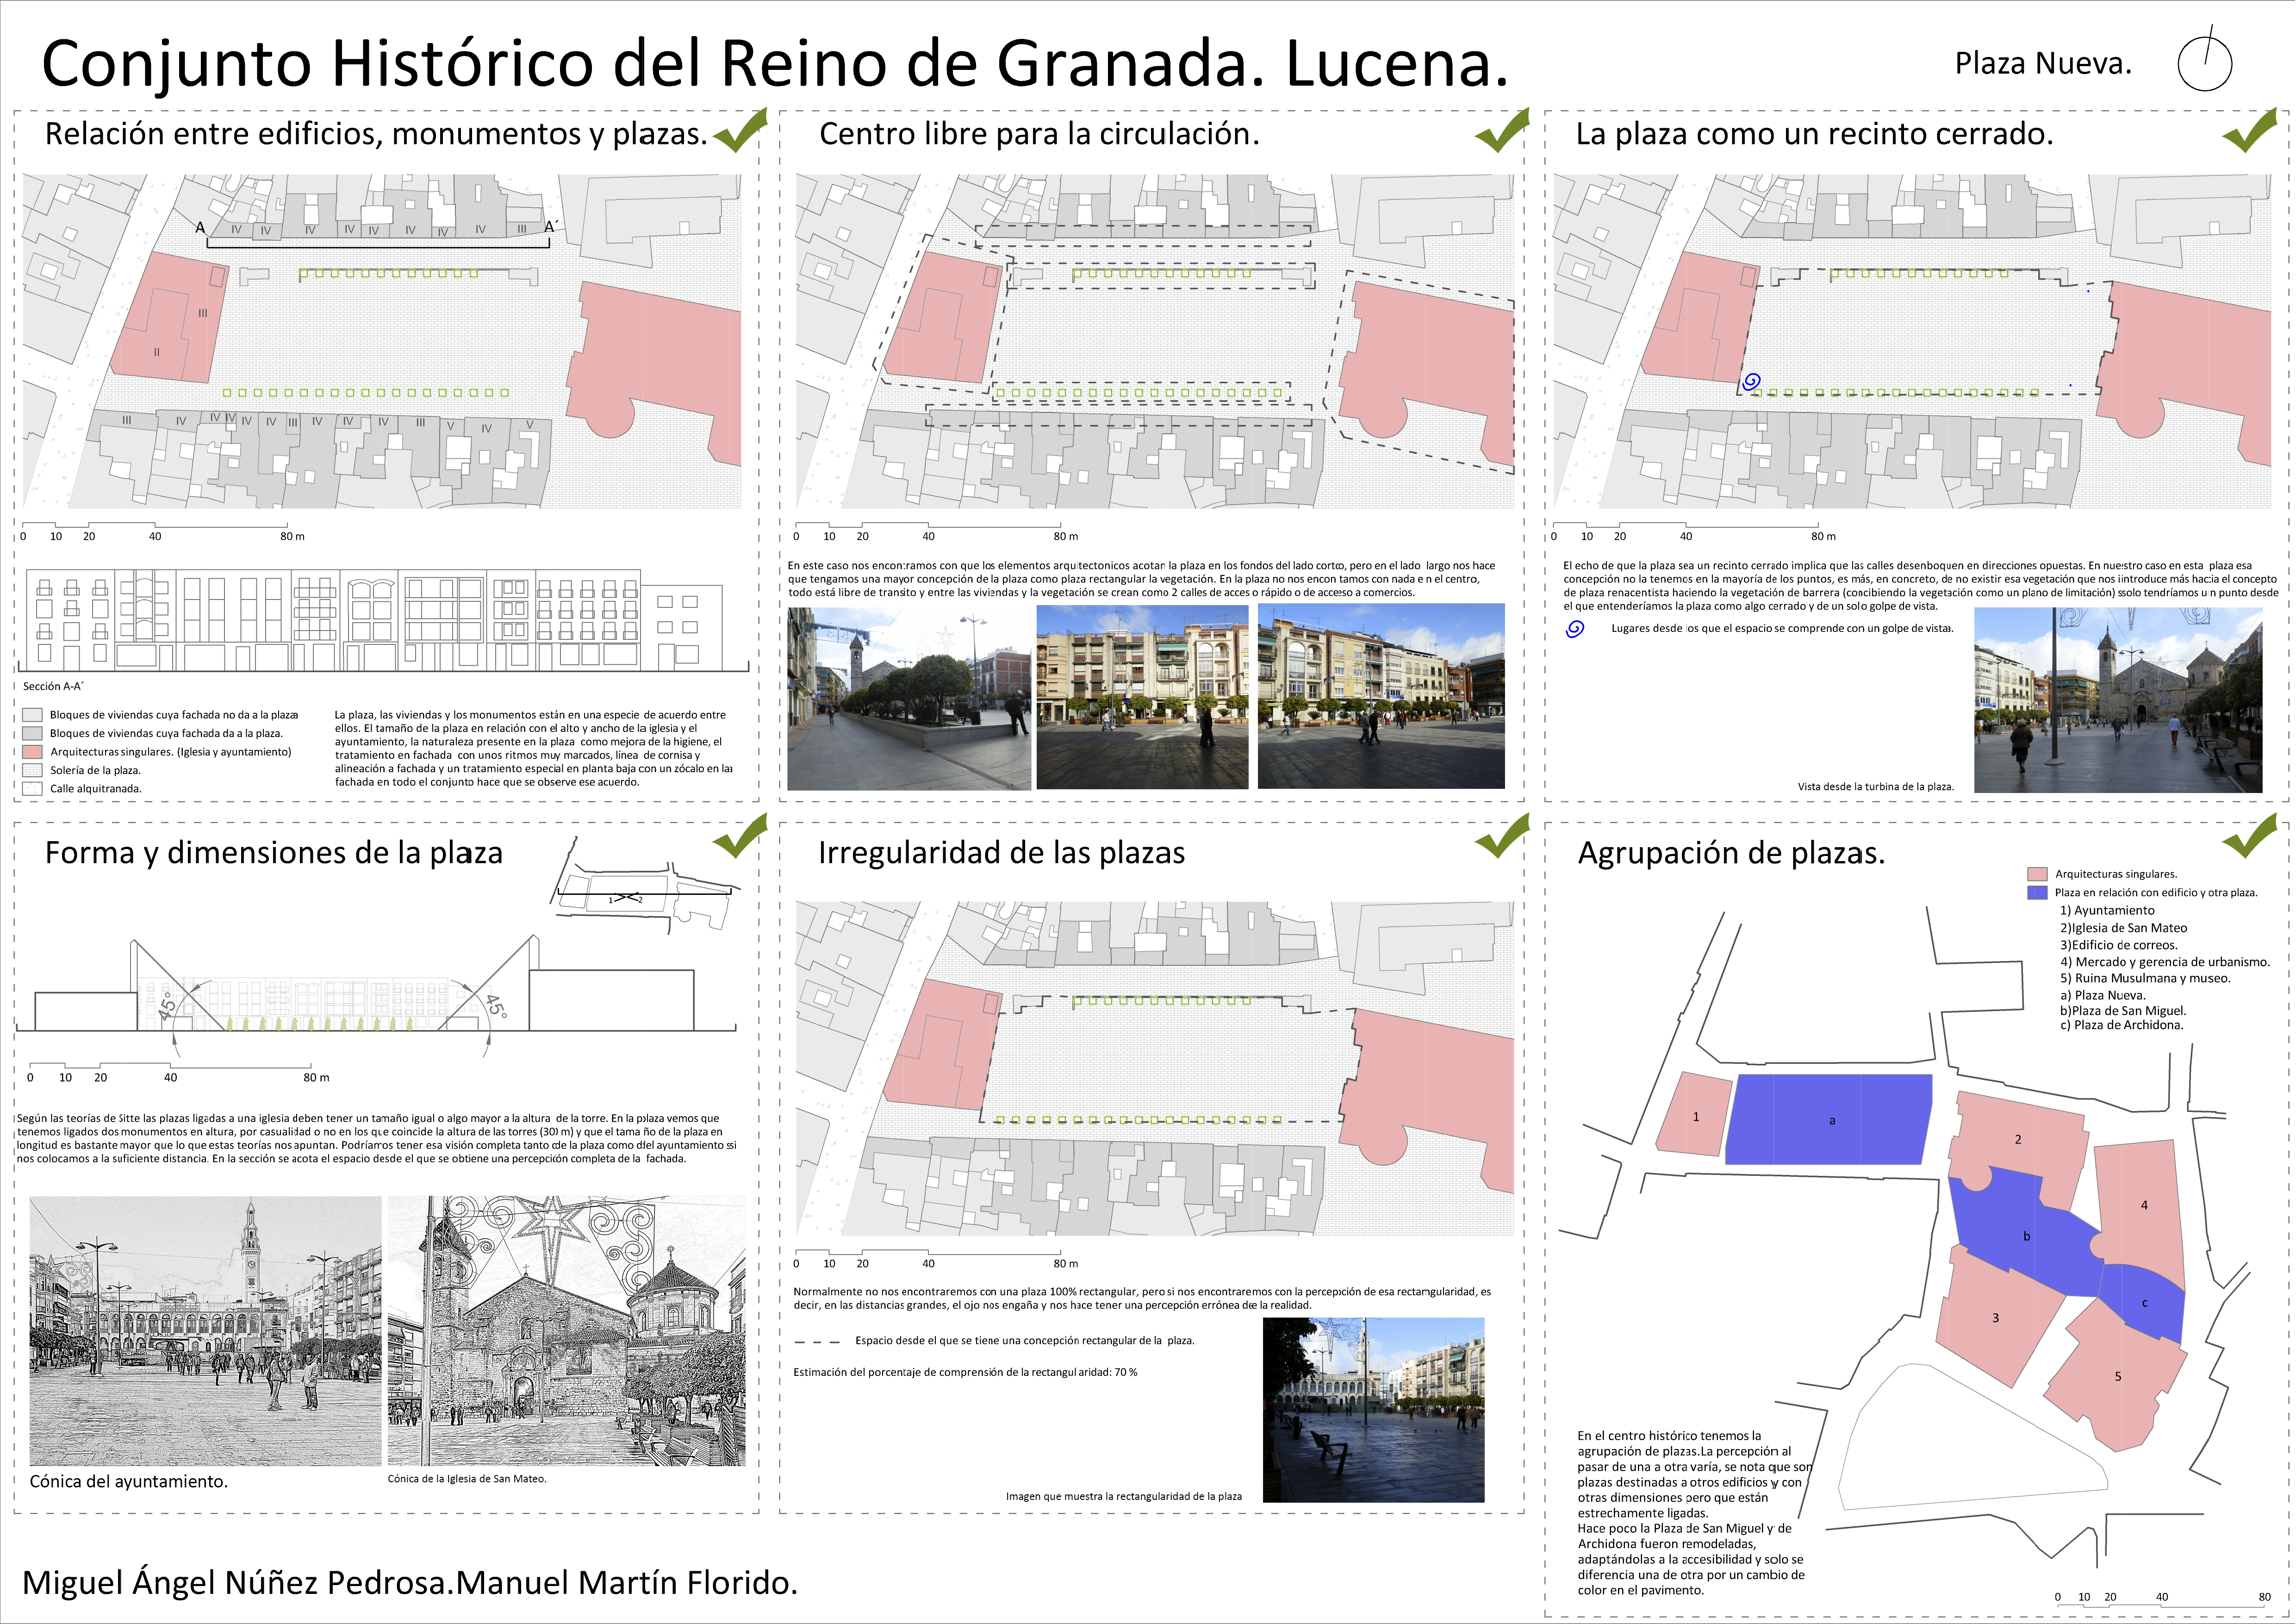Viewport: 2296px width, 1624px height.
Task: Click heading 'Irregularidad de las plazas'
Action: click(x=1001, y=853)
